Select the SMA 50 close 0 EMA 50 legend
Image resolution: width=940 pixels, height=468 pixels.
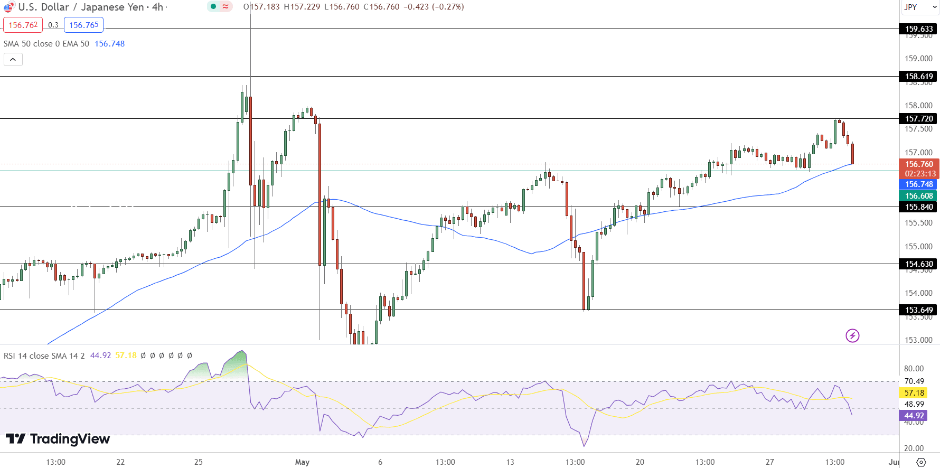pyautogui.click(x=46, y=44)
